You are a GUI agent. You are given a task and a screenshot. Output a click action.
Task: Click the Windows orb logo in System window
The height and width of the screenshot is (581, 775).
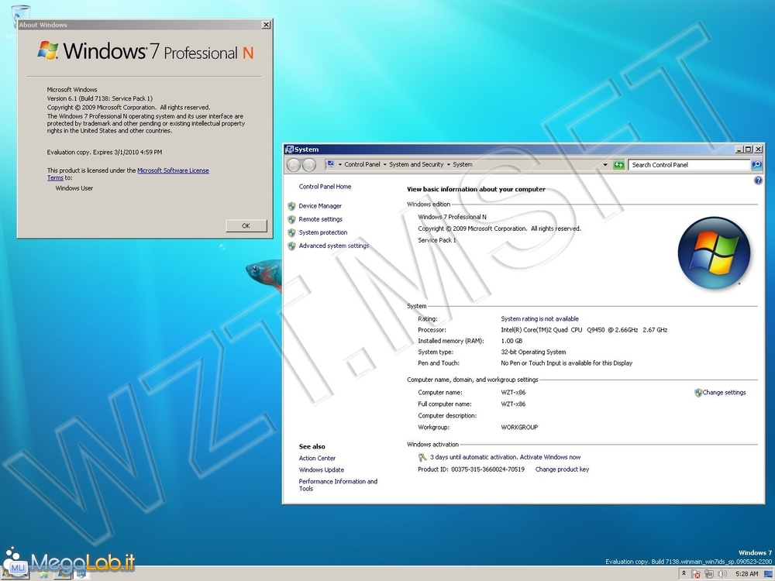coord(714,253)
